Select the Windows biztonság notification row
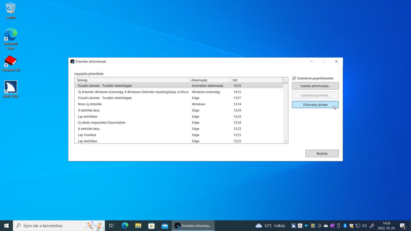Screen dimensions: 411x231 179,92
